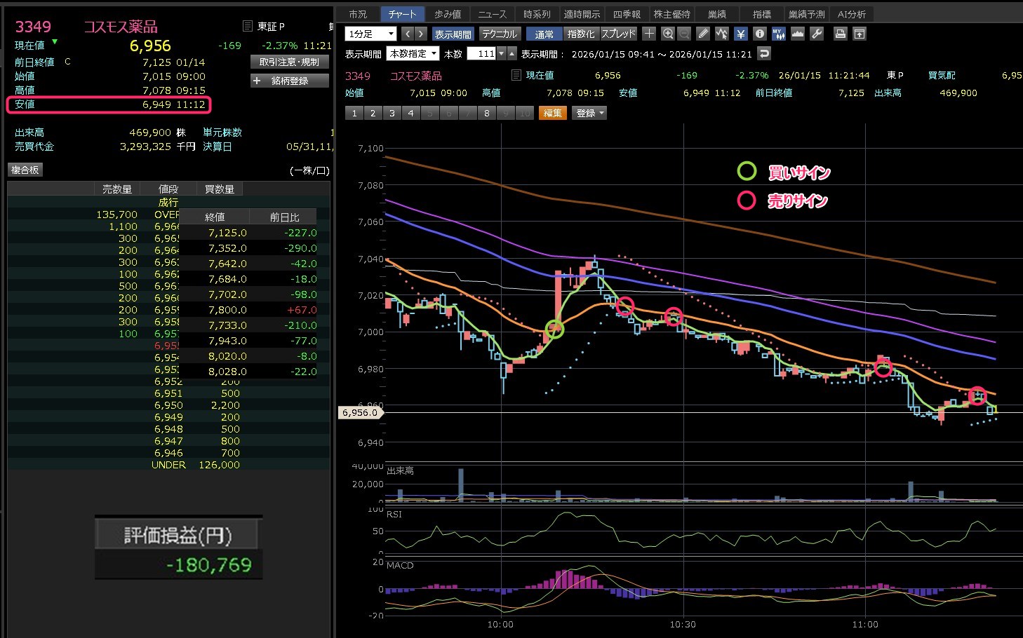Click the wrench chart settings icon
The width and height of the screenshot is (1023, 638).
pyautogui.click(x=817, y=34)
